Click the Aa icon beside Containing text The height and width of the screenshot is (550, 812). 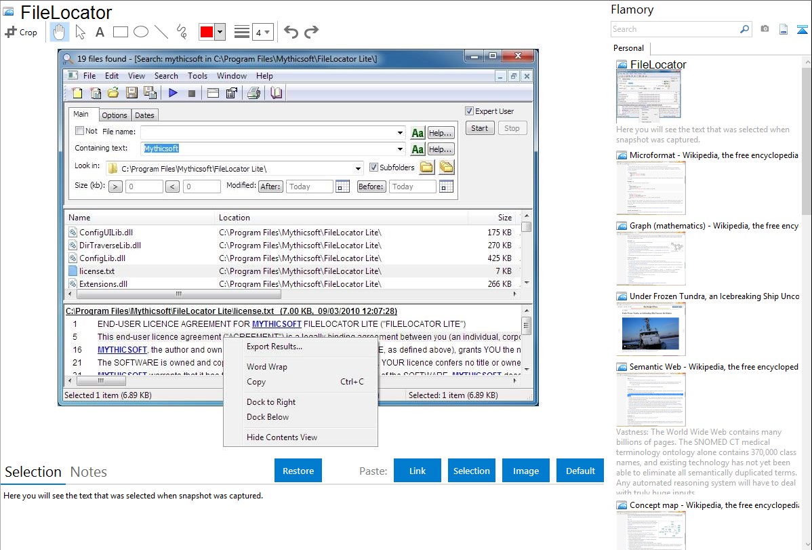[418, 149]
